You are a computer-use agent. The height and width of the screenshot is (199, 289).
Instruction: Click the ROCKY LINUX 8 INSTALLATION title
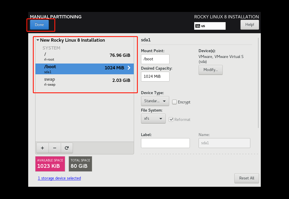tap(226, 17)
